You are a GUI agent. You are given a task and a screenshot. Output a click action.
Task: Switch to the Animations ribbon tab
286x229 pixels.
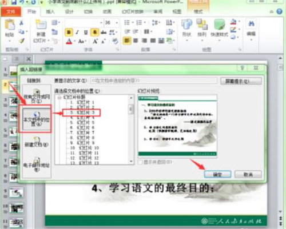coord(107,12)
